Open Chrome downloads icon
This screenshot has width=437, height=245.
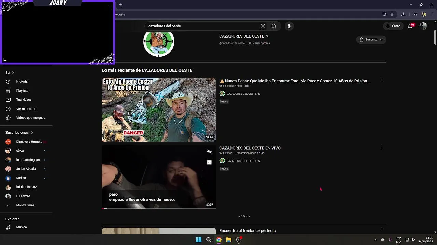pos(403,14)
